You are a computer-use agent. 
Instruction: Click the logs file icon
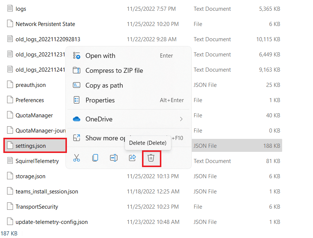(x=10, y=9)
